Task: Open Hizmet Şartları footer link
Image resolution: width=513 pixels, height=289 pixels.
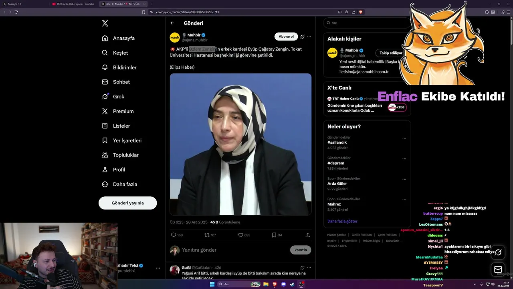Action: (336, 235)
